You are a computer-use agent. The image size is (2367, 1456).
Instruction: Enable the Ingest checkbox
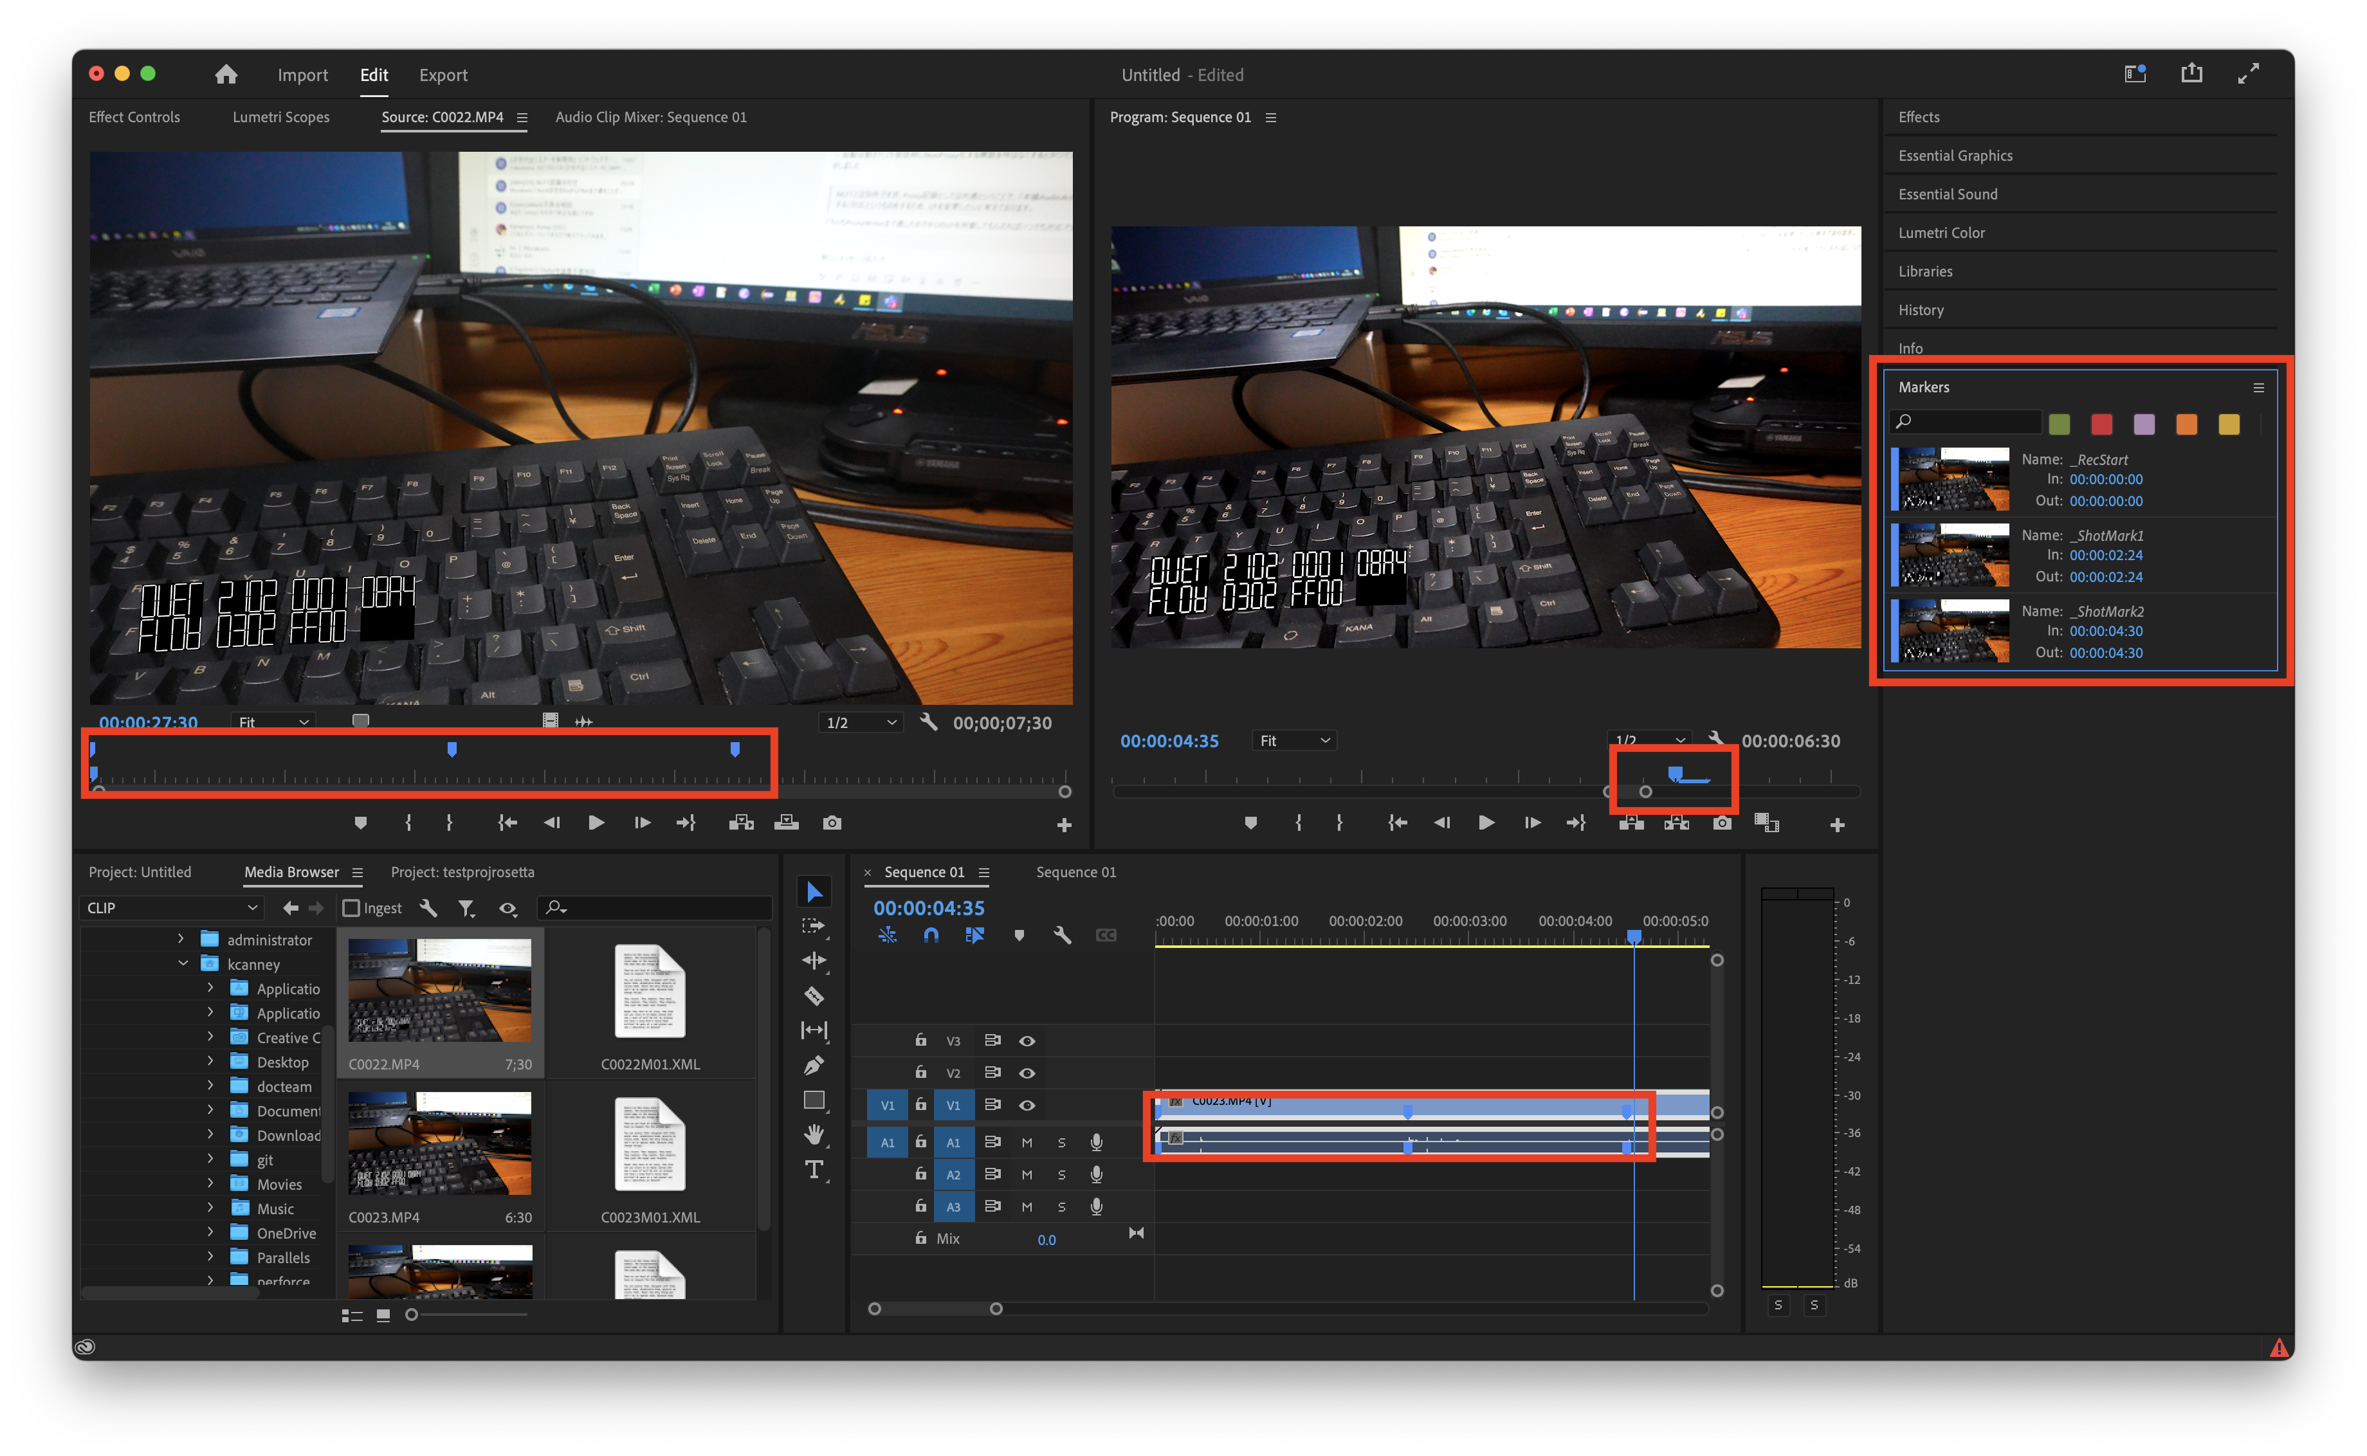click(x=351, y=908)
